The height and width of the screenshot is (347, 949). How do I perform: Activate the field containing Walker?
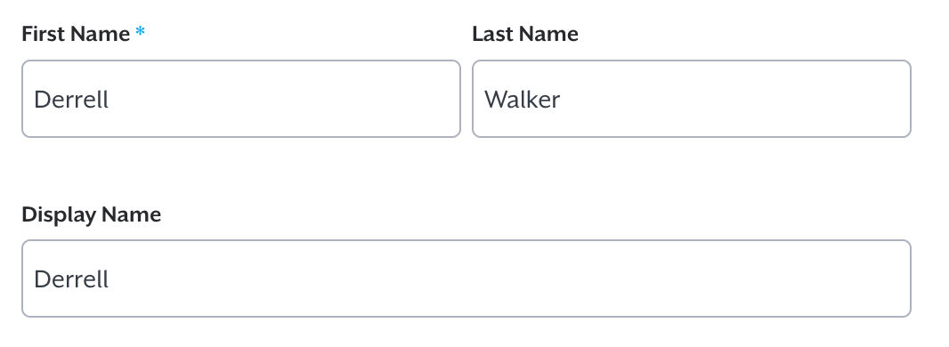pyautogui.click(x=691, y=99)
